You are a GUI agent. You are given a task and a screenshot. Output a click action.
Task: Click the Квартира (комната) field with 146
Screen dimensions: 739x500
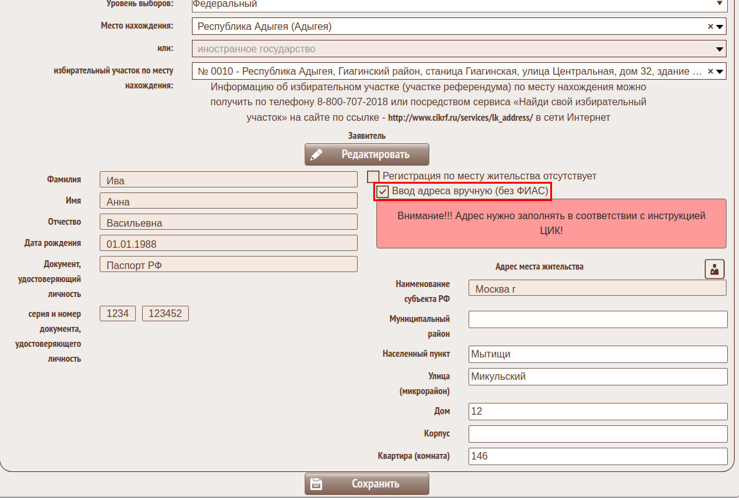click(x=597, y=456)
